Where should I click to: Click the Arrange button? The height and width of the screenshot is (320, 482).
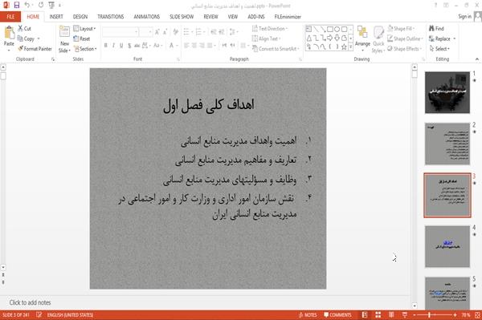click(x=362, y=38)
